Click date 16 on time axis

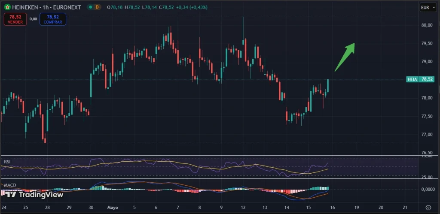pyautogui.click(x=332, y=208)
